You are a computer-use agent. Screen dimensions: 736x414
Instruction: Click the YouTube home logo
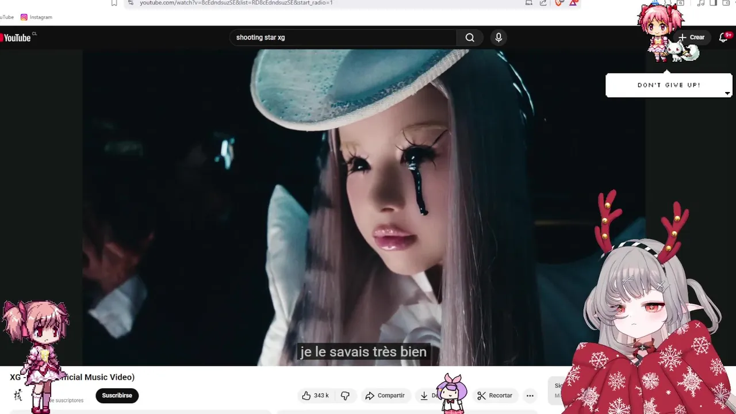(x=16, y=38)
